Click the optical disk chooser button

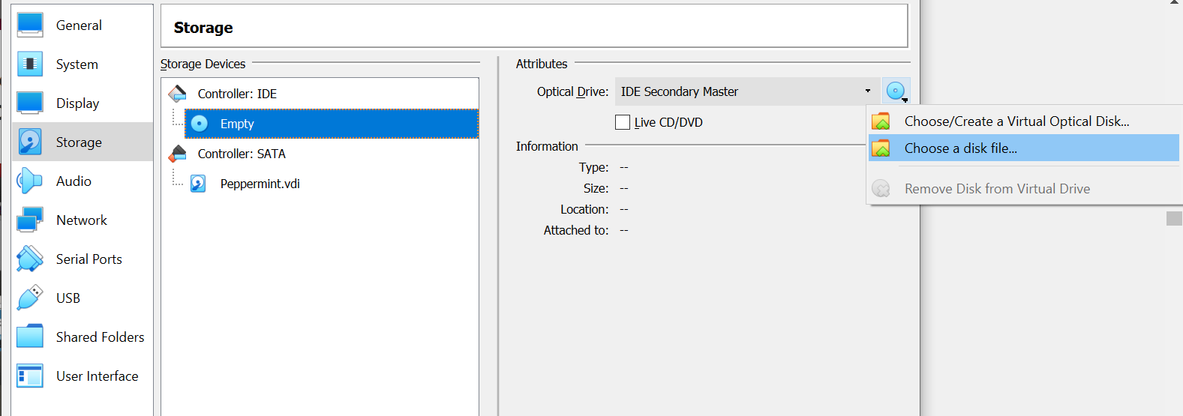pyautogui.click(x=896, y=91)
